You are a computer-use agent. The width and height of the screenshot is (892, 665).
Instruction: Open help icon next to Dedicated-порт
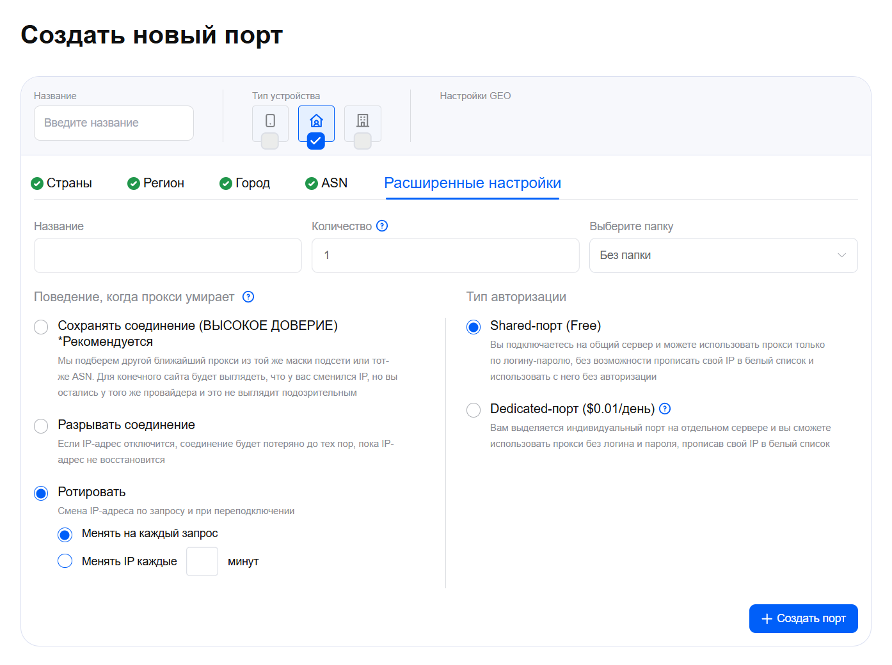point(665,409)
